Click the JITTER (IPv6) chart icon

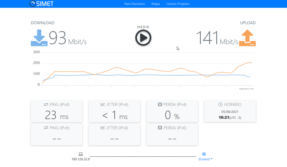(x=103, y=128)
